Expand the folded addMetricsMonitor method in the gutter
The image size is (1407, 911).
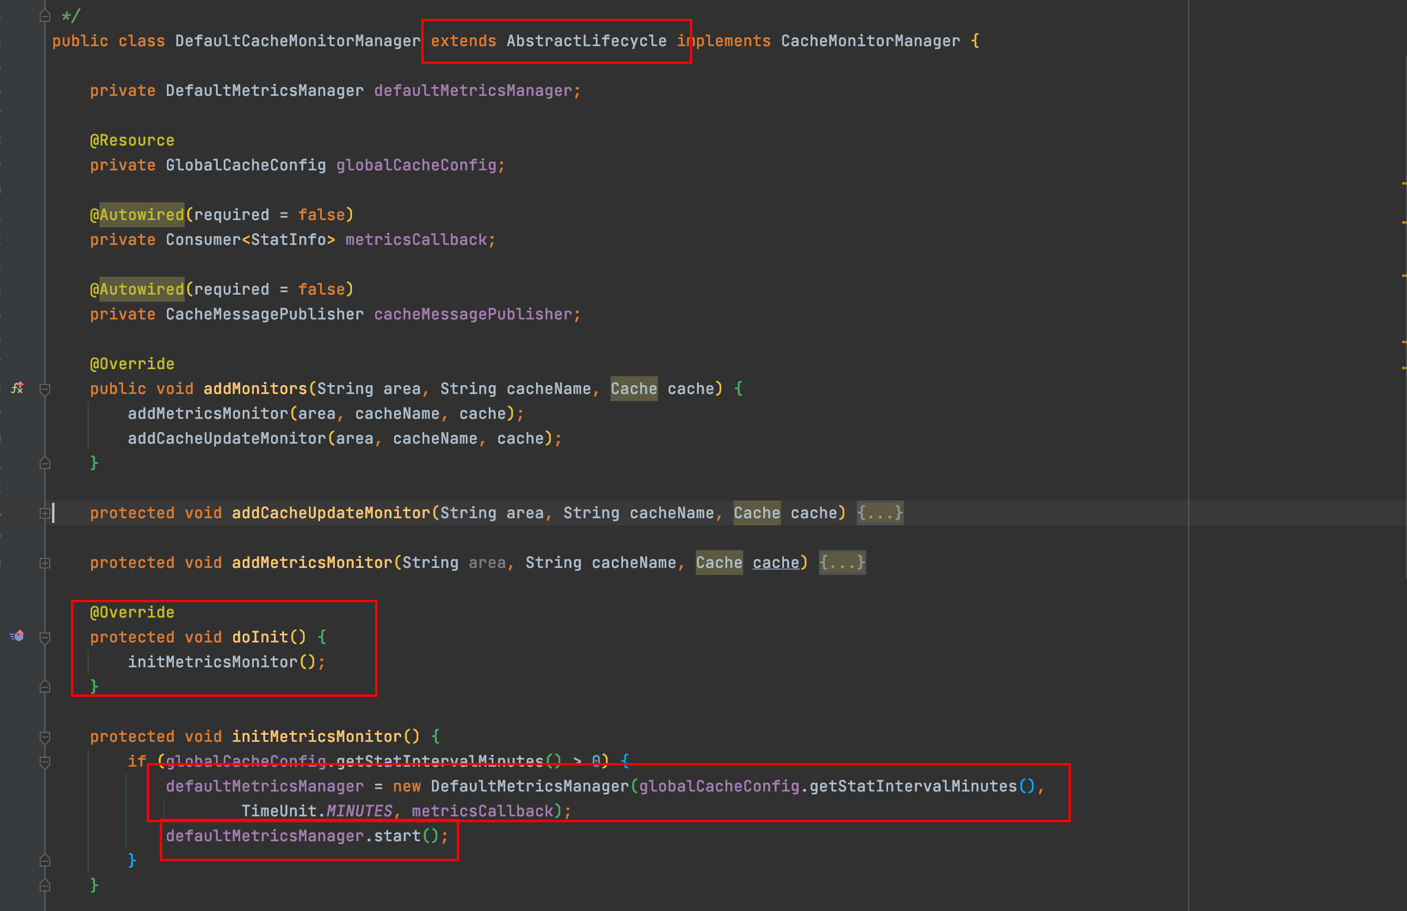coord(44,563)
